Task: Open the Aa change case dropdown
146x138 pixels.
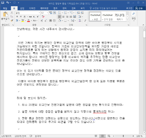Action: (35, 21)
